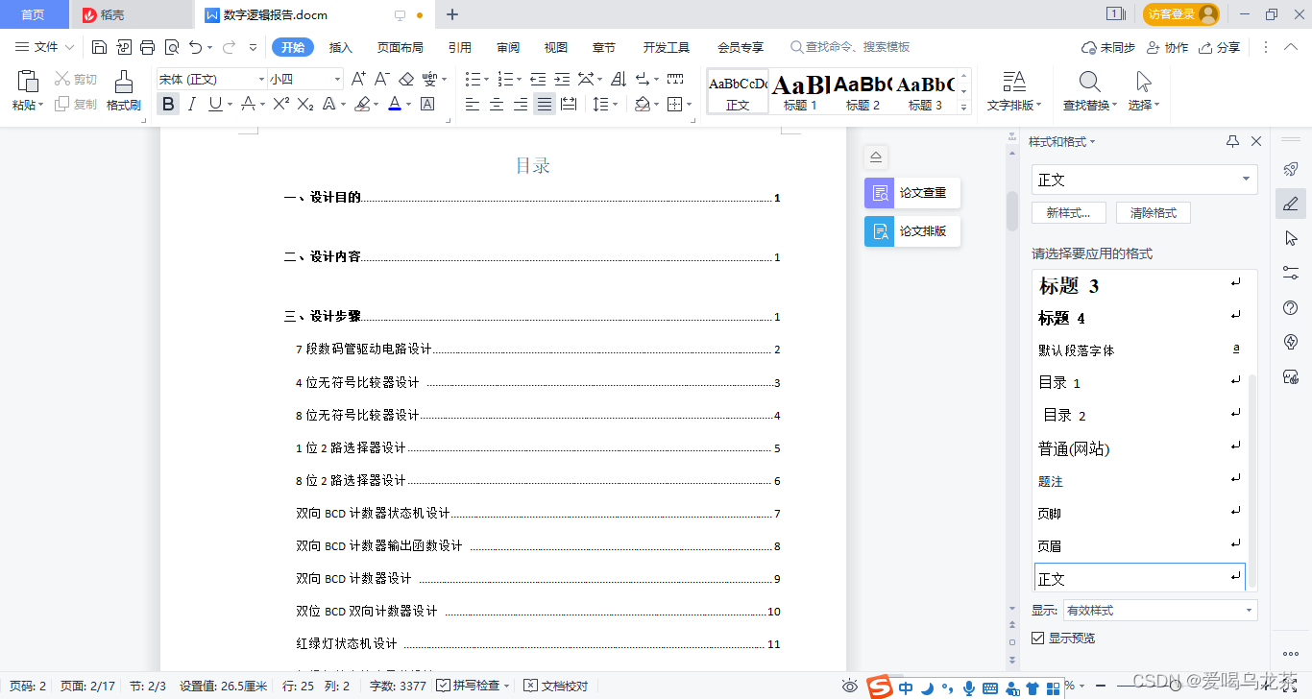Screen dimensions: 1312x699
Task: Click the 查找命令、搜索模板 search box
Action: tap(850, 47)
